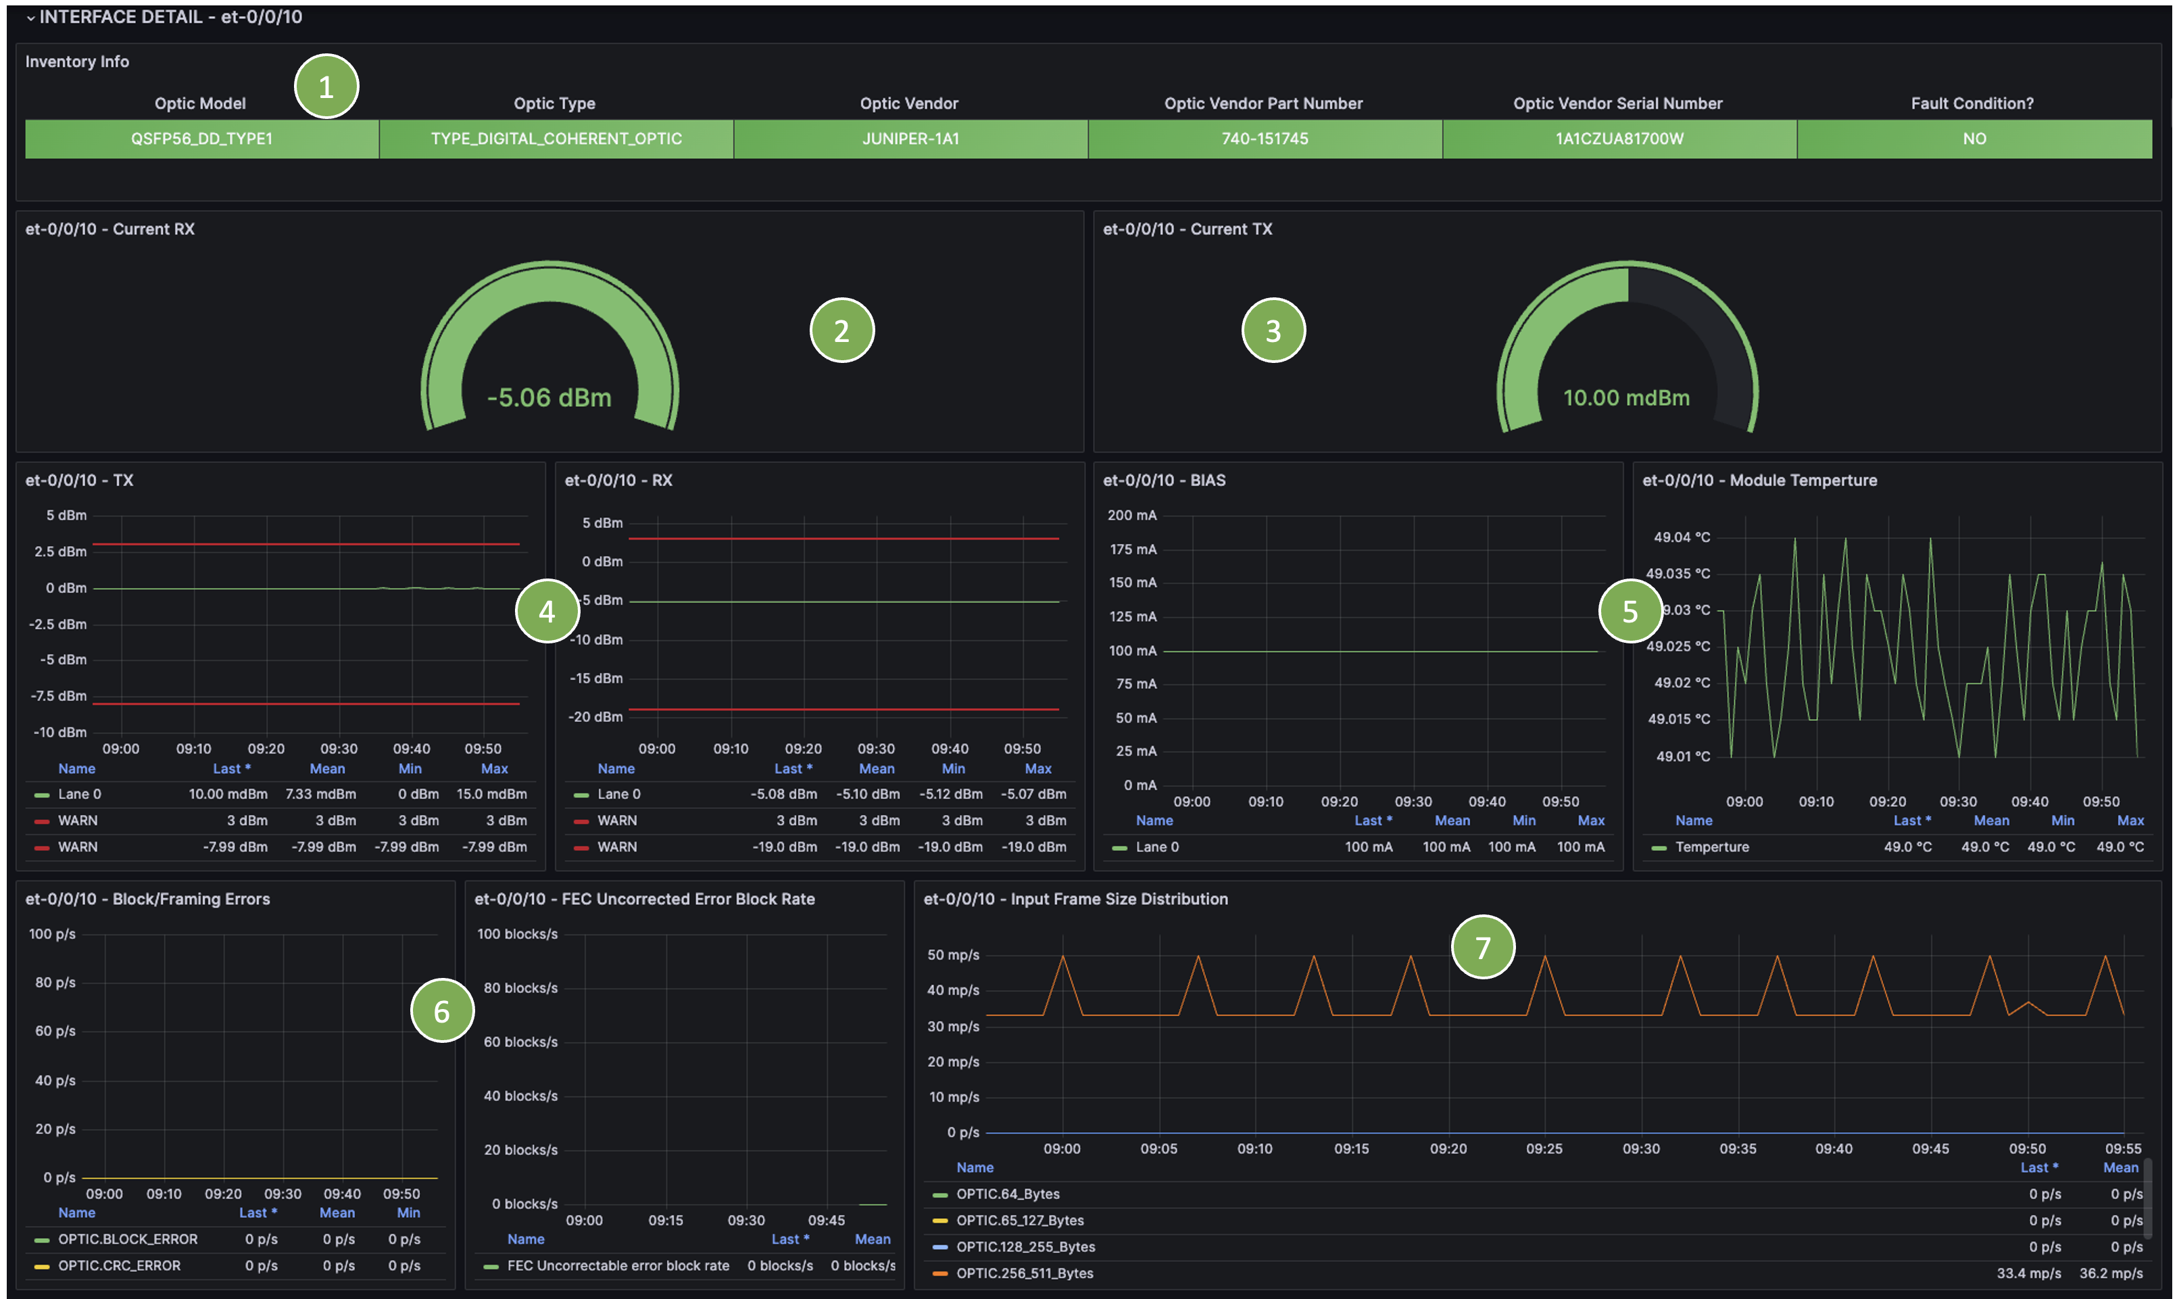Sort BIAS legend by Max column
The height and width of the screenshot is (1299, 2179).
[1590, 820]
